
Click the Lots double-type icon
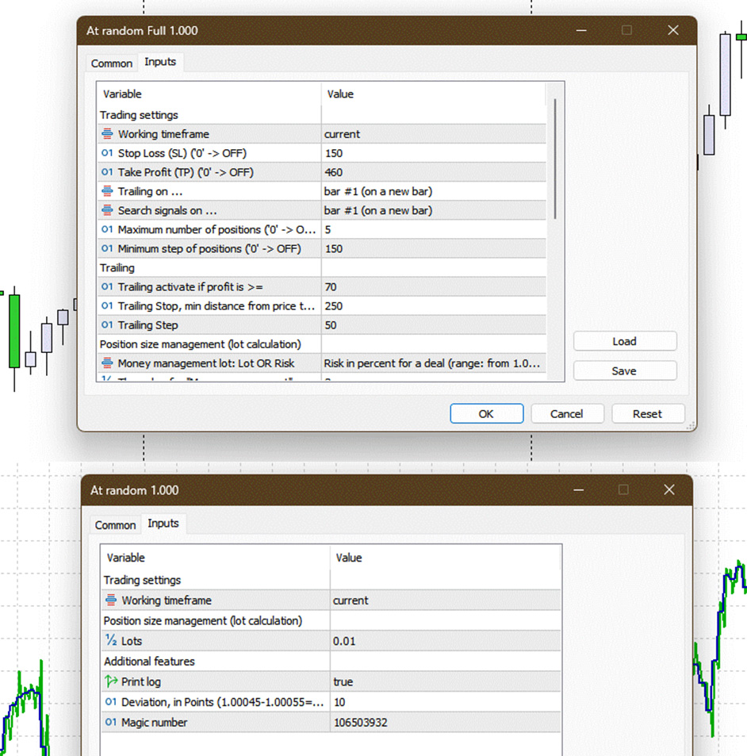[x=111, y=640]
